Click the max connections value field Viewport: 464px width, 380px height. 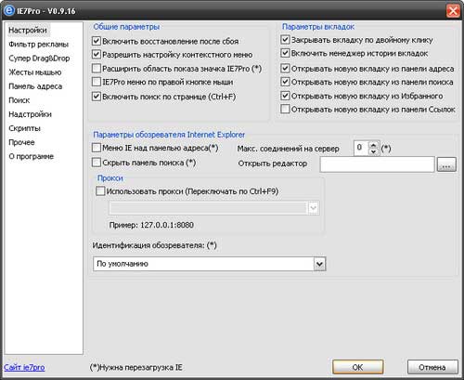point(361,148)
